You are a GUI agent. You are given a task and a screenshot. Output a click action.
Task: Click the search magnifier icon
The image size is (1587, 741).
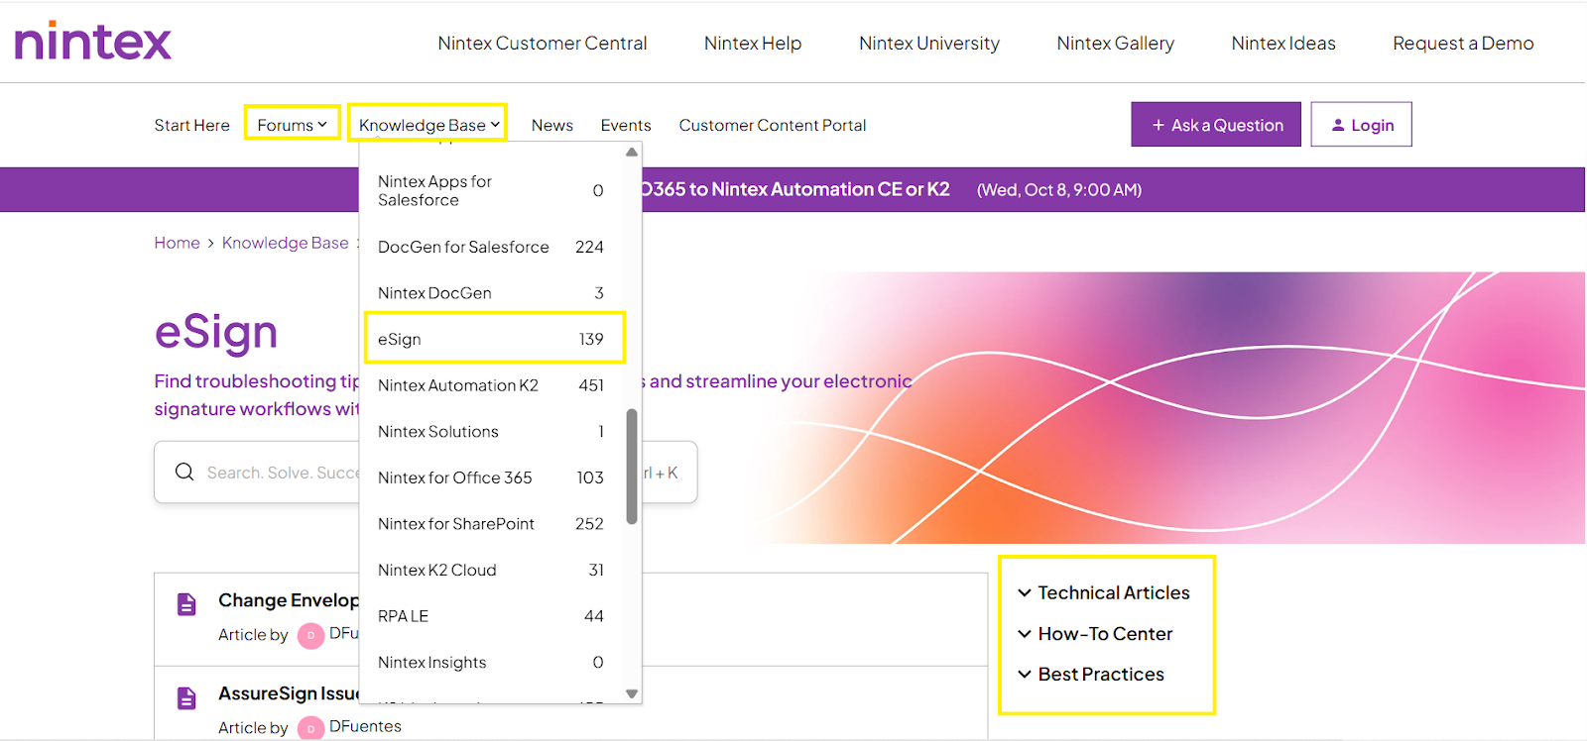[x=184, y=472]
